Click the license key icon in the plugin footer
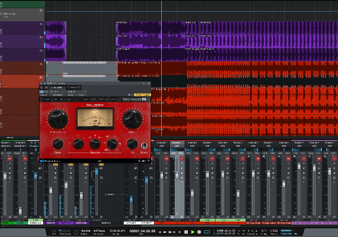 coord(144,161)
